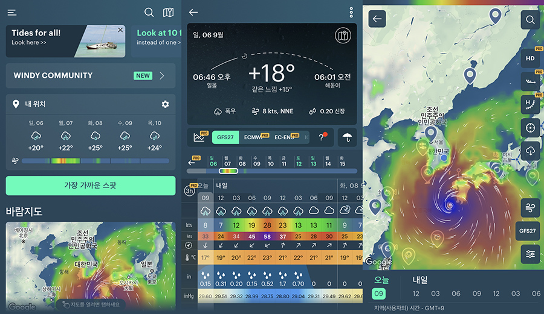Tap the 폭우 heavy rain indicator
The height and width of the screenshot is (314, 544).
pyautogui.click(x=225, y=111)
